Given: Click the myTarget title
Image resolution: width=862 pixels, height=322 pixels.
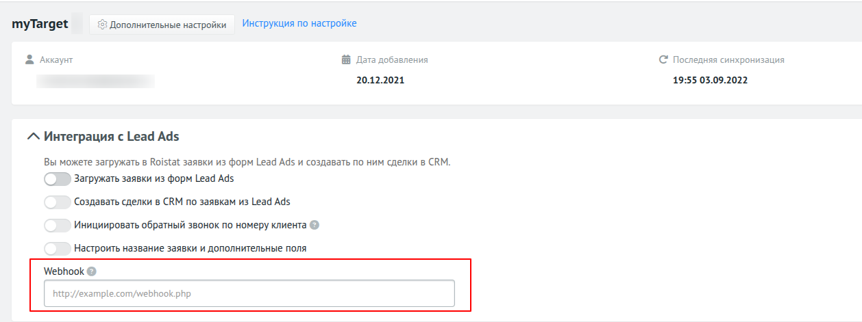Looking at the screenshot, I should pyautogui.click(x=40, y=24).
